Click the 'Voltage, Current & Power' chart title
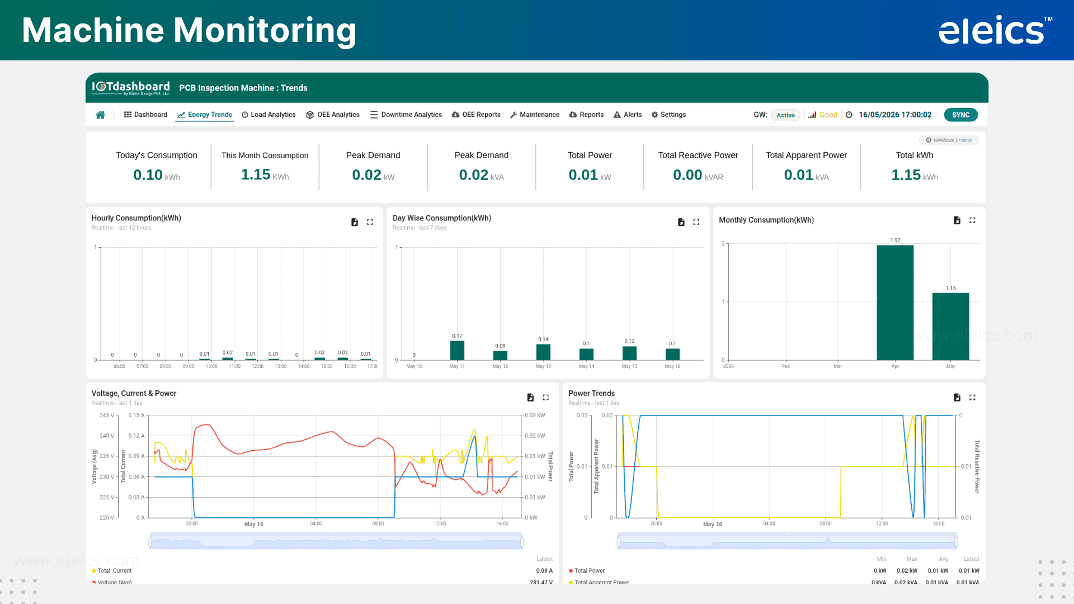This screenshot has width=1074, height=604. [x=134, y=394]
